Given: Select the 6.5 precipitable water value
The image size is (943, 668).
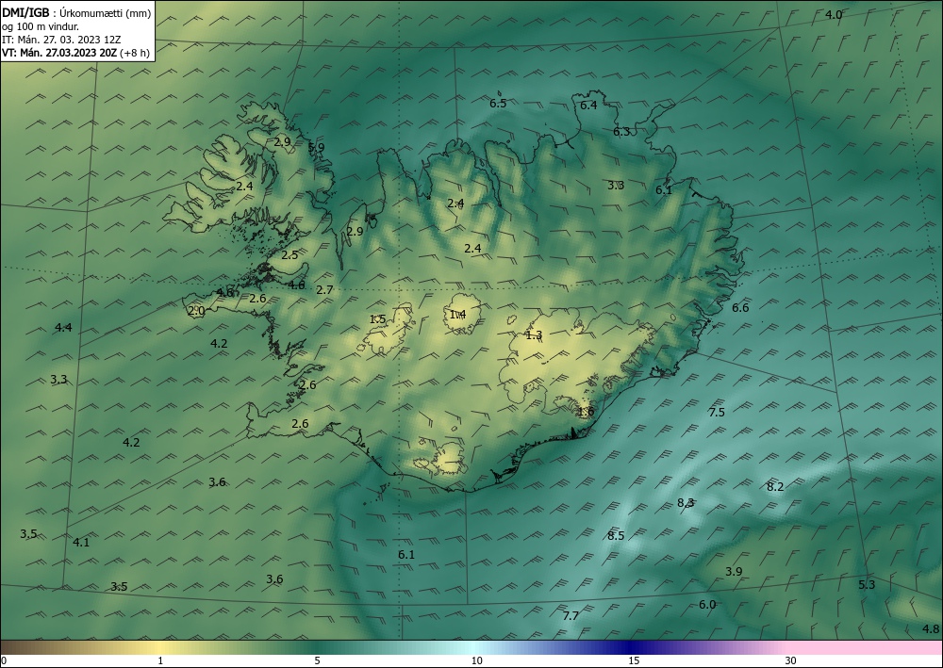Looking at the screenshot, I should pos(498,104).
